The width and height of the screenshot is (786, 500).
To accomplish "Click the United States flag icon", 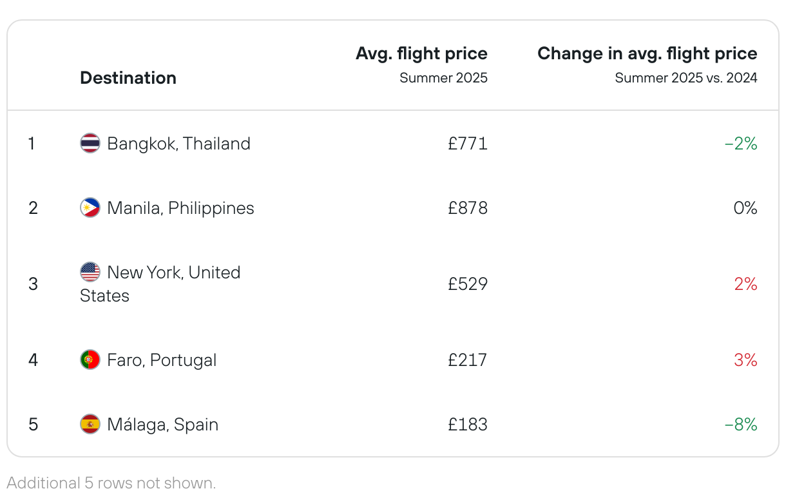I will tap(90, 272).
